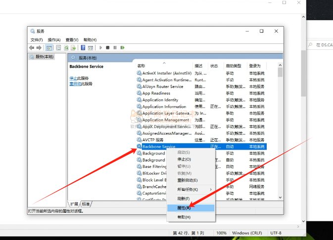Click the 重启动 service link
The width and height of the screenshot is (333, 240).
pyautogui.click(x=75, y=84)
